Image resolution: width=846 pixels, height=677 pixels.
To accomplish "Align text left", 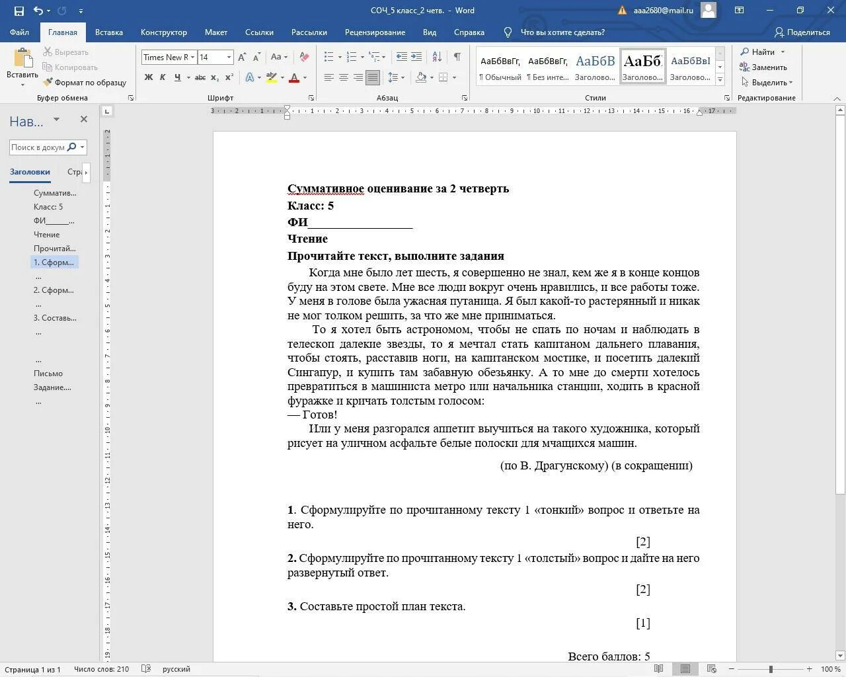I will (328, 77).
